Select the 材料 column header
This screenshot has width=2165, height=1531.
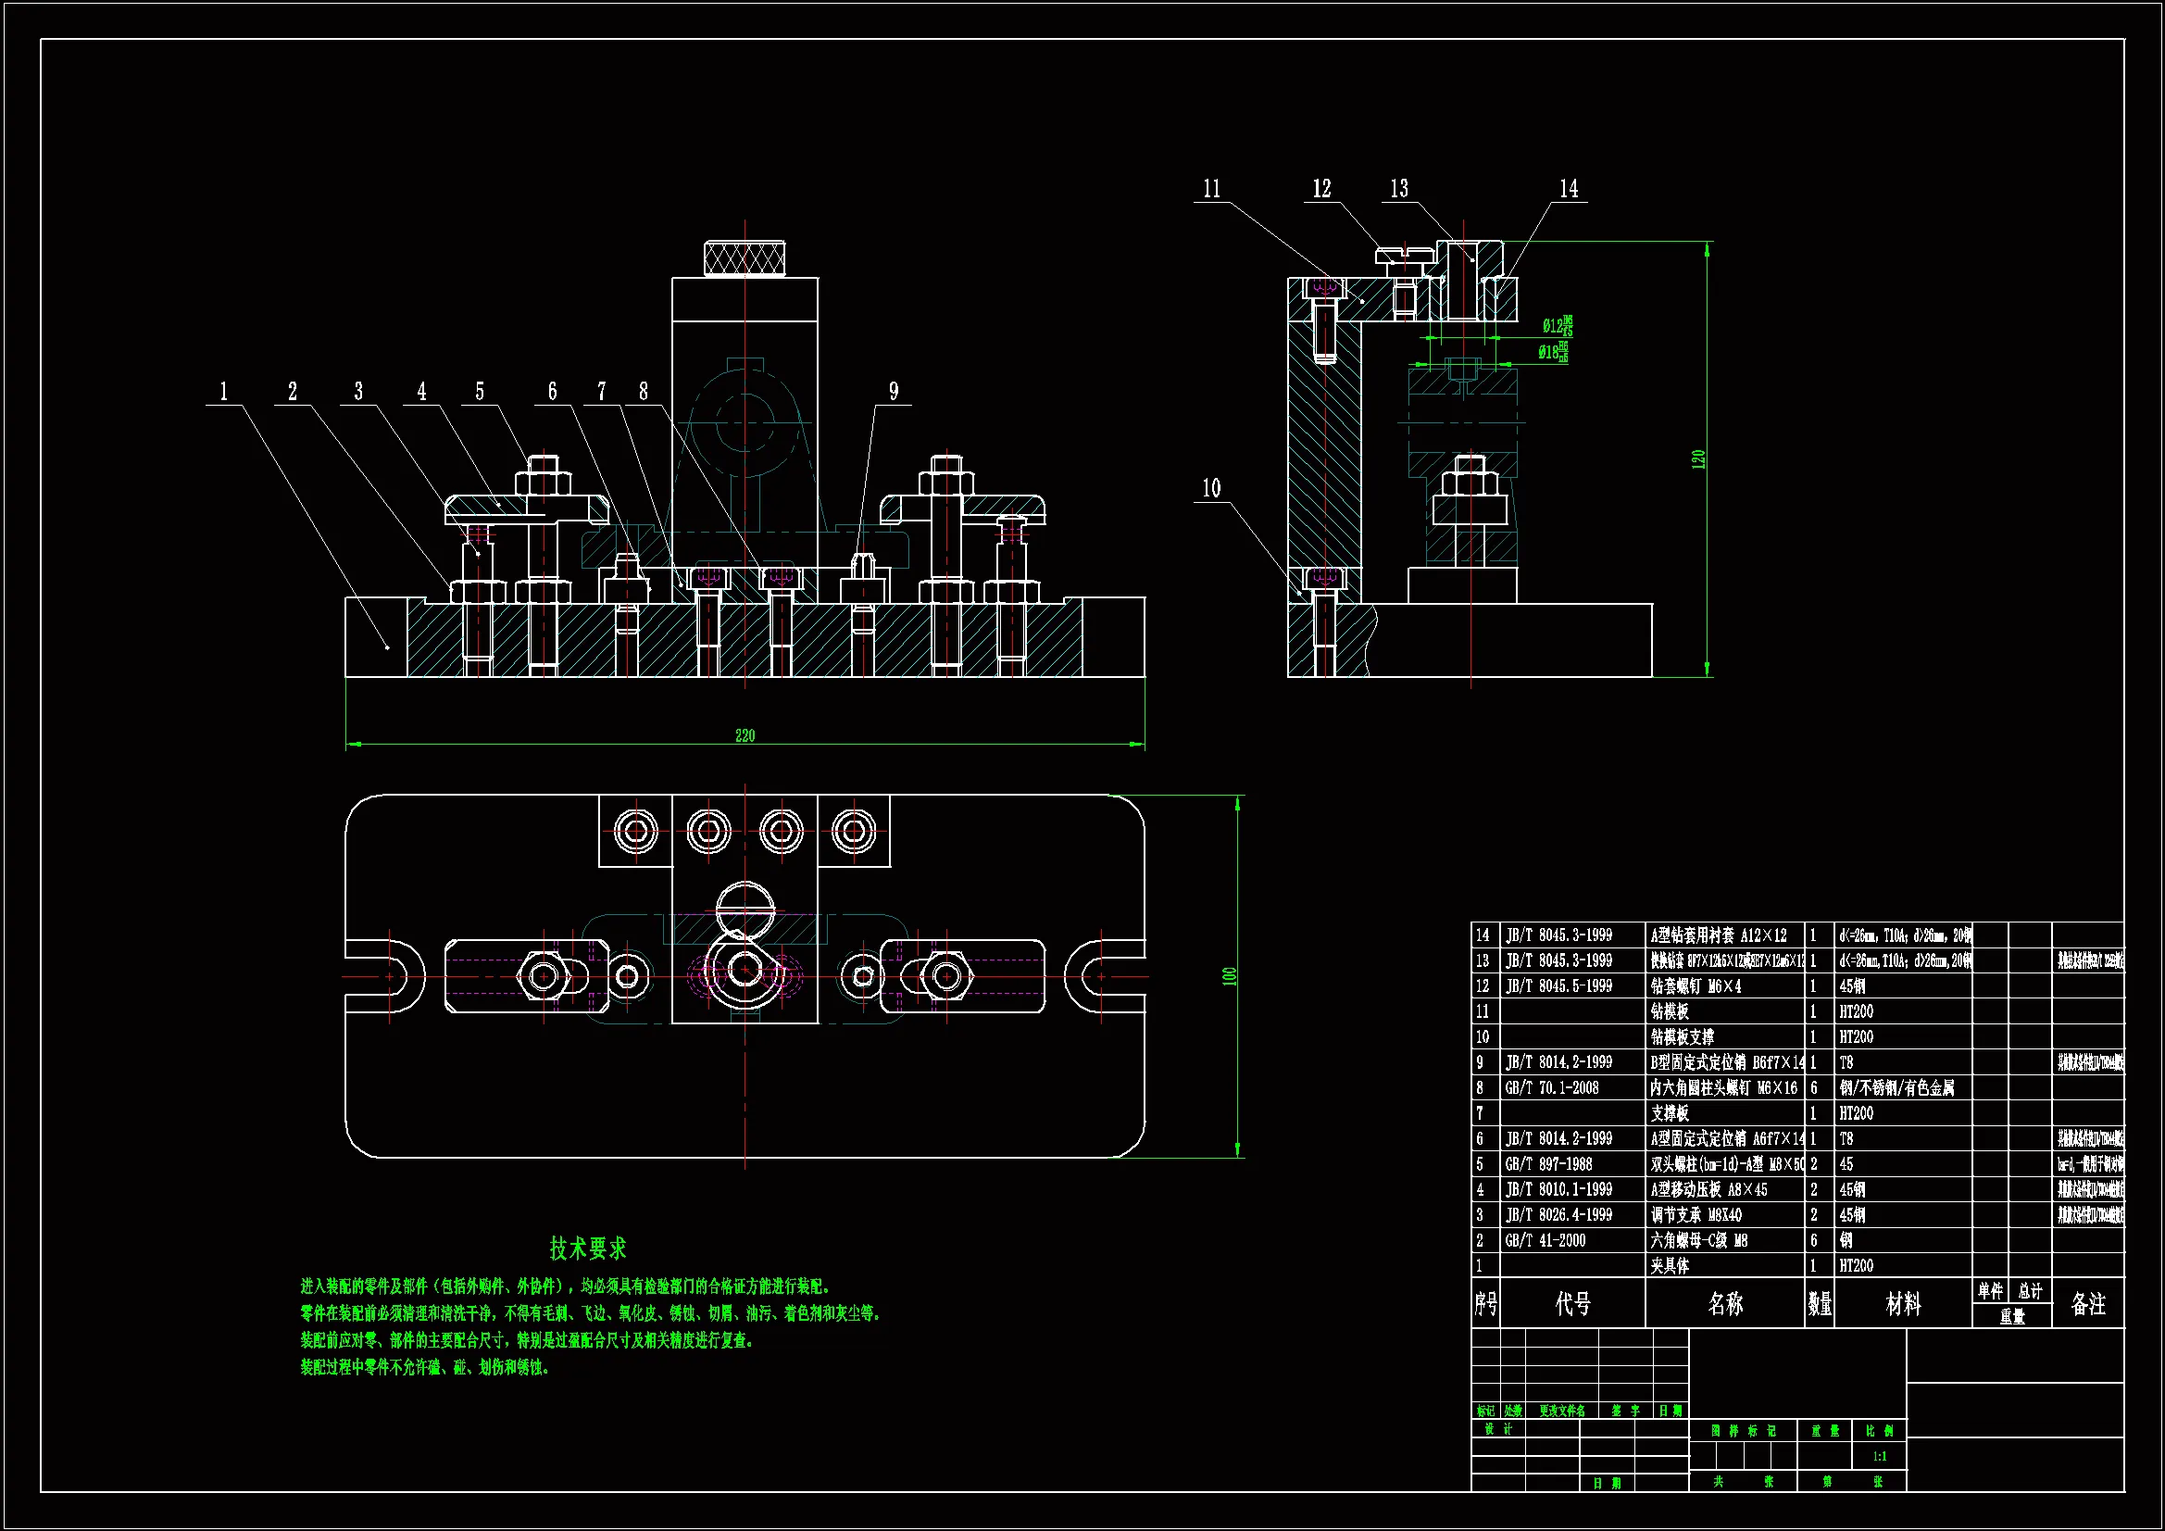[1902, 1305]
